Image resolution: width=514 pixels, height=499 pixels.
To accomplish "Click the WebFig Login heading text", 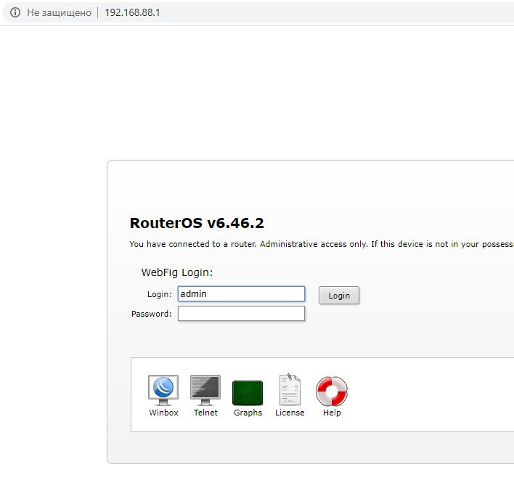I will 177,272.
